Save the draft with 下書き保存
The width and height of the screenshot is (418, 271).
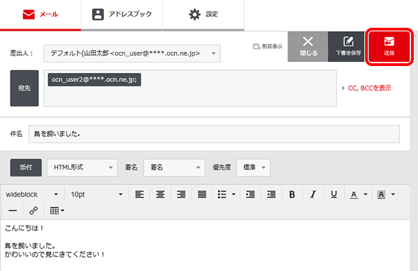tap(348, 47)
